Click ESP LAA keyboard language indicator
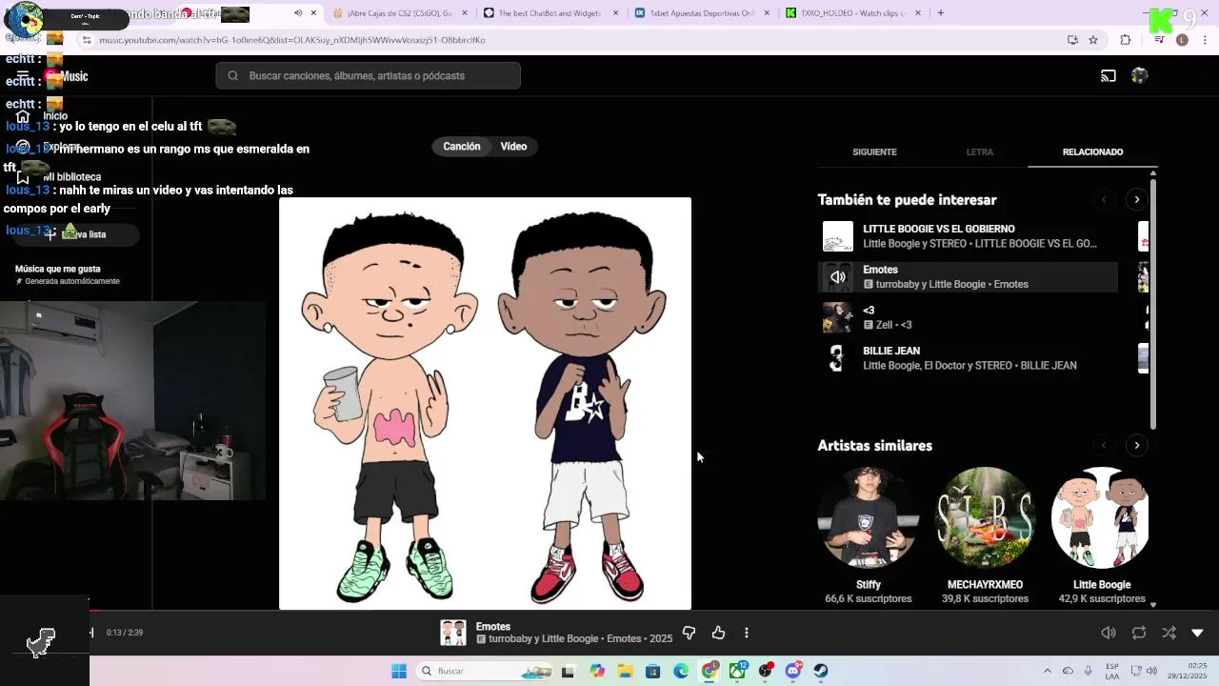 (1112, 671)
